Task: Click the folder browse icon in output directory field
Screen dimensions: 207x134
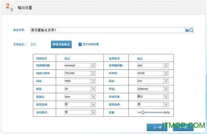Action: click(x=187, y=30)
